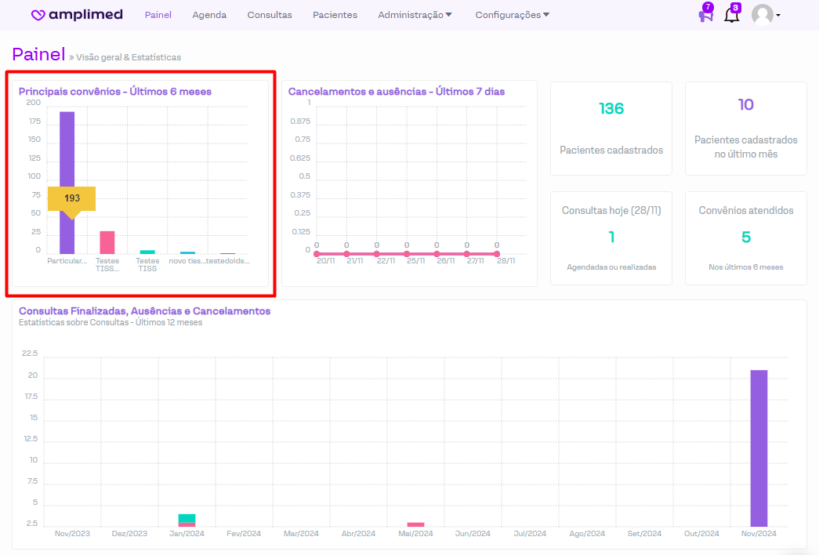Viewport: 819px width, 555px height.
Task: Open the megaphone announcements icon
Action: tap(705, 15)
